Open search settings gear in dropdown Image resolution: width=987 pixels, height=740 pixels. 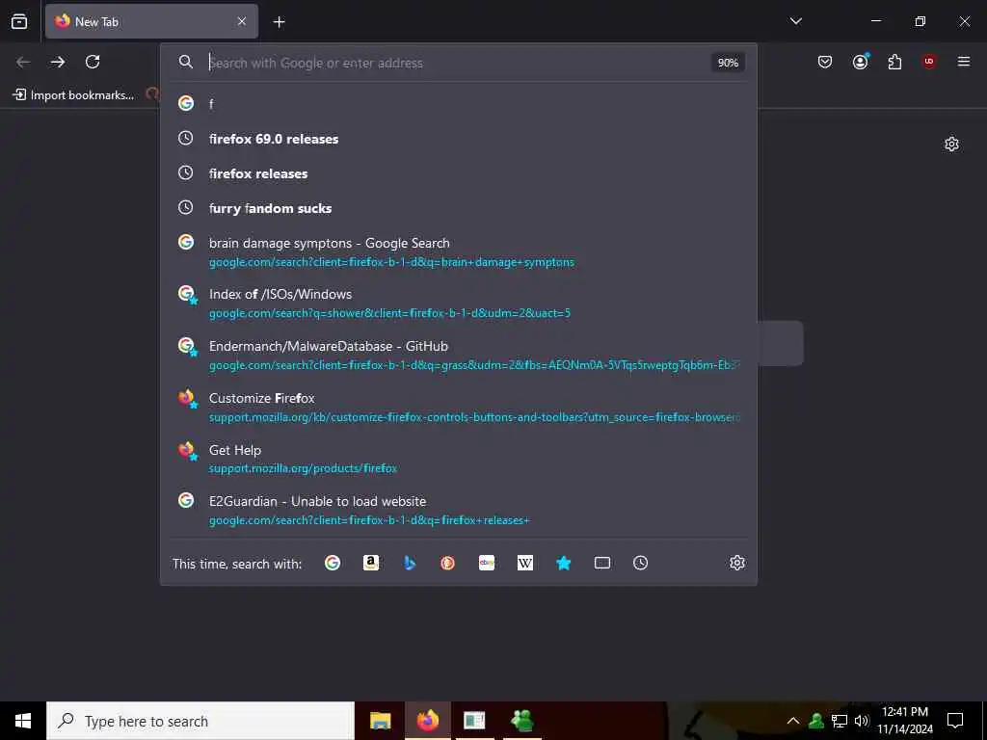737,563
